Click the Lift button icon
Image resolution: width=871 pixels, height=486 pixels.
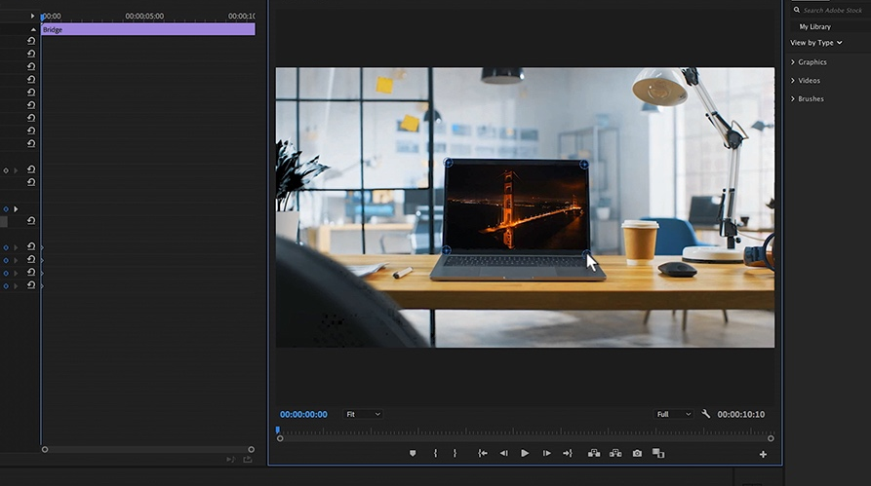(594, 453)
